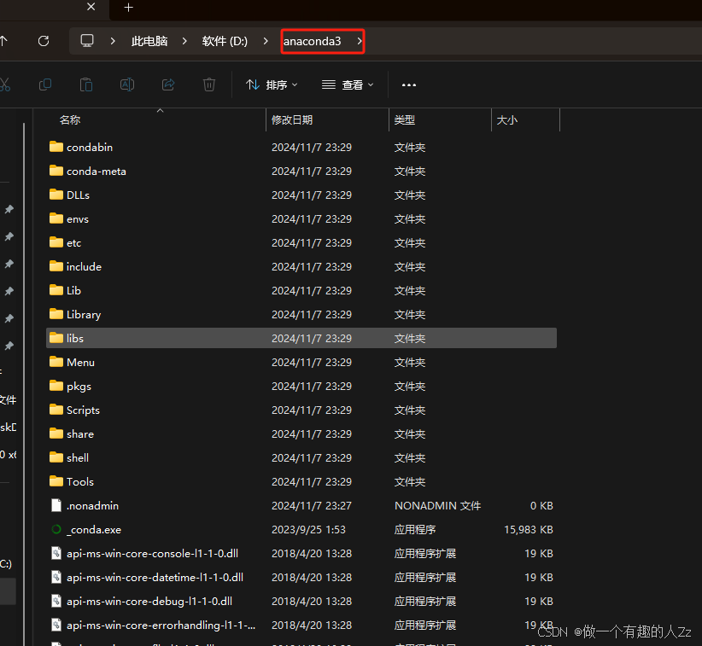Screen dimensions: 702x646
Task: Click the Scripts folder icon
Action: (56, 410)
